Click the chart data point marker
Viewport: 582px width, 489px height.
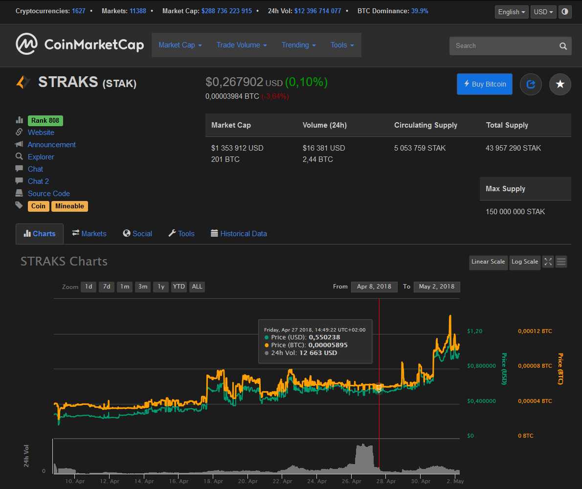click(379, 387)
